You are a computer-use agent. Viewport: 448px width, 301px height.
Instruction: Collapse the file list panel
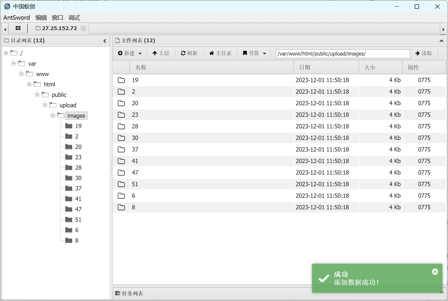tap(441, 41)
